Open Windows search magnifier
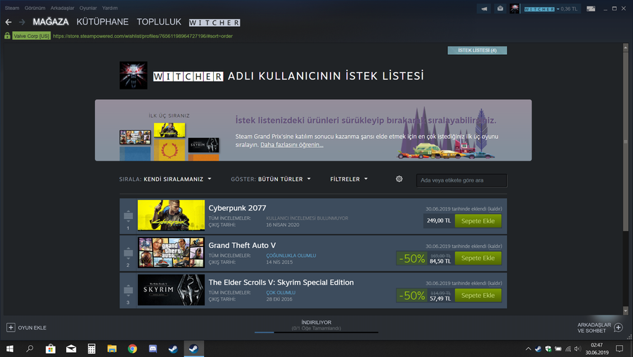The image size is (633, 357). pyautogui.click(x=30, y=349)
